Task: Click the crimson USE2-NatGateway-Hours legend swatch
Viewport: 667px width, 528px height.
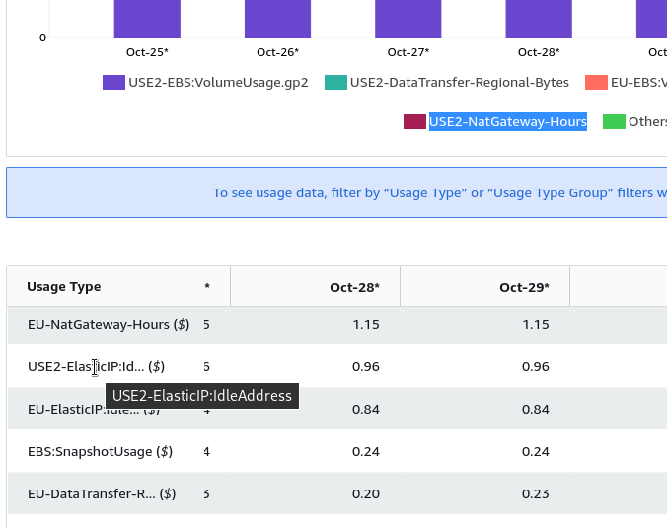Action: pyautogui.click(x=414, y=122)
